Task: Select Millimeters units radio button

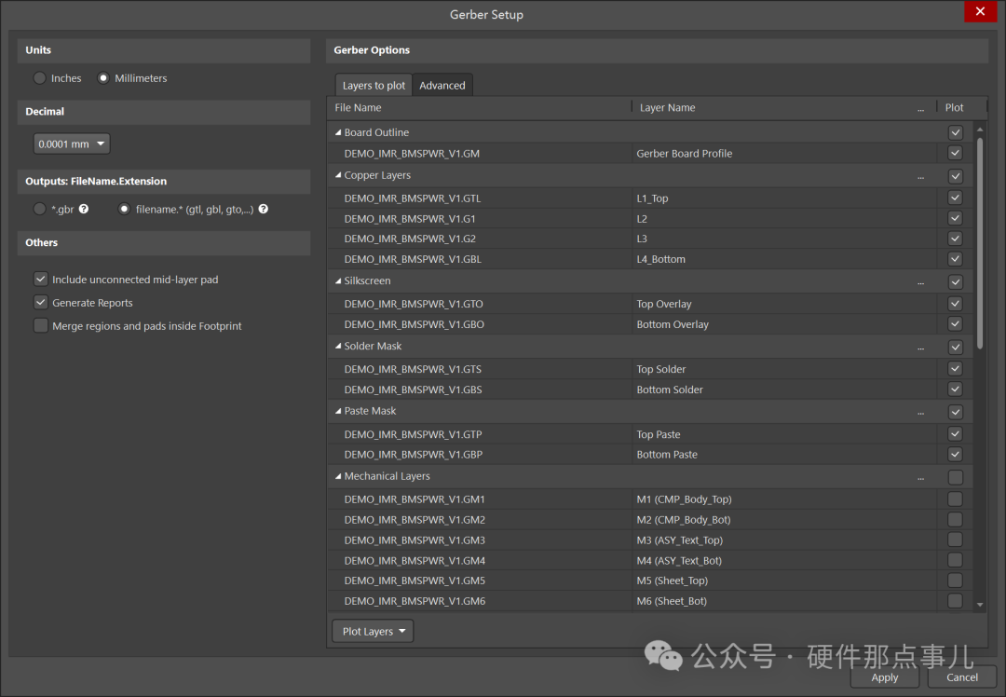Action: click(x=102, y=77)
